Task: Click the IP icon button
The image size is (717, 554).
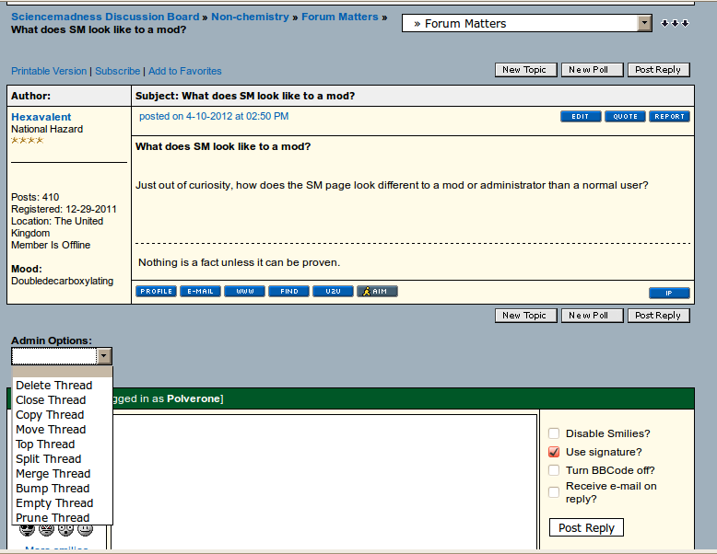Action: (669, 294)
